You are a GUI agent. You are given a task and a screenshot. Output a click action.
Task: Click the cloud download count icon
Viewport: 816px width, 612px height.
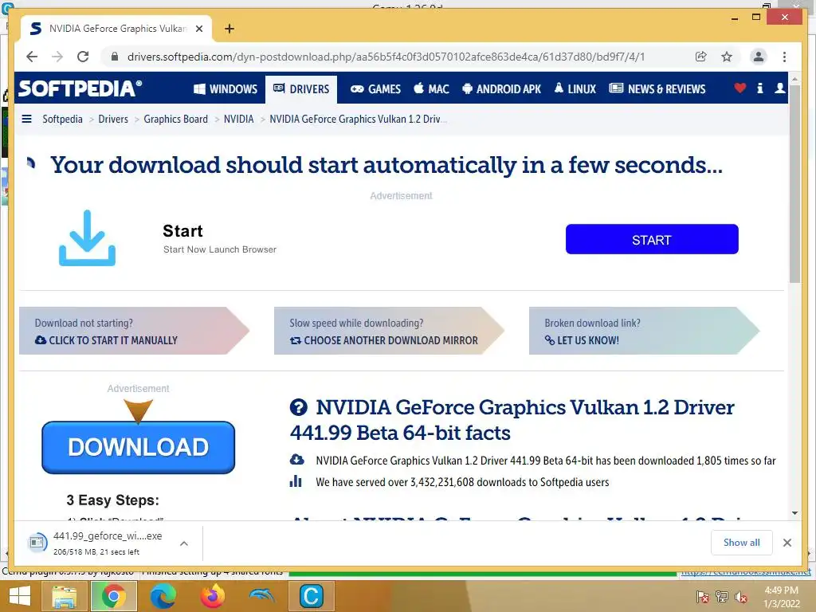pos(296,460)
